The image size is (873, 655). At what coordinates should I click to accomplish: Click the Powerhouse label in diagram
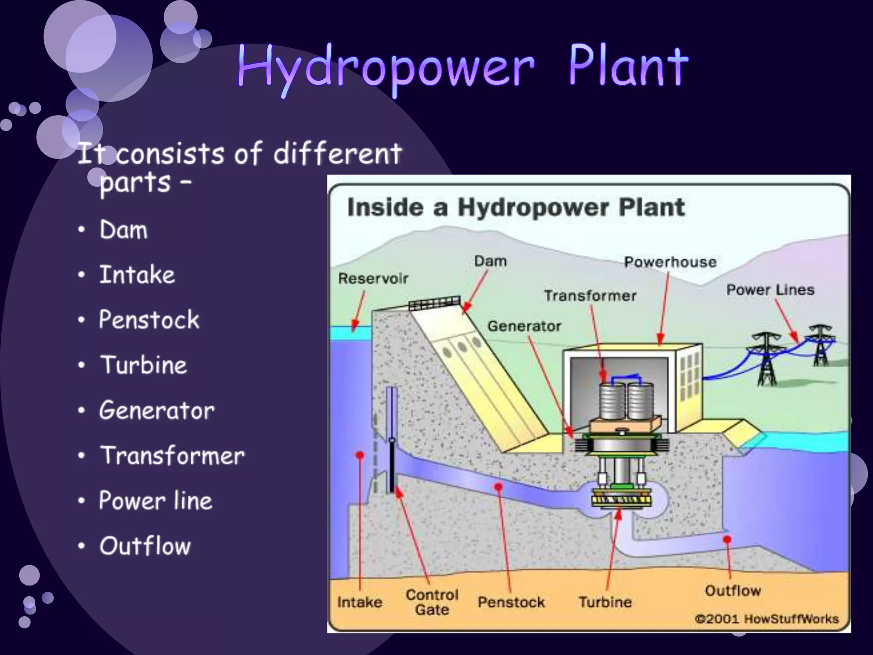click(x=670, y=262)
